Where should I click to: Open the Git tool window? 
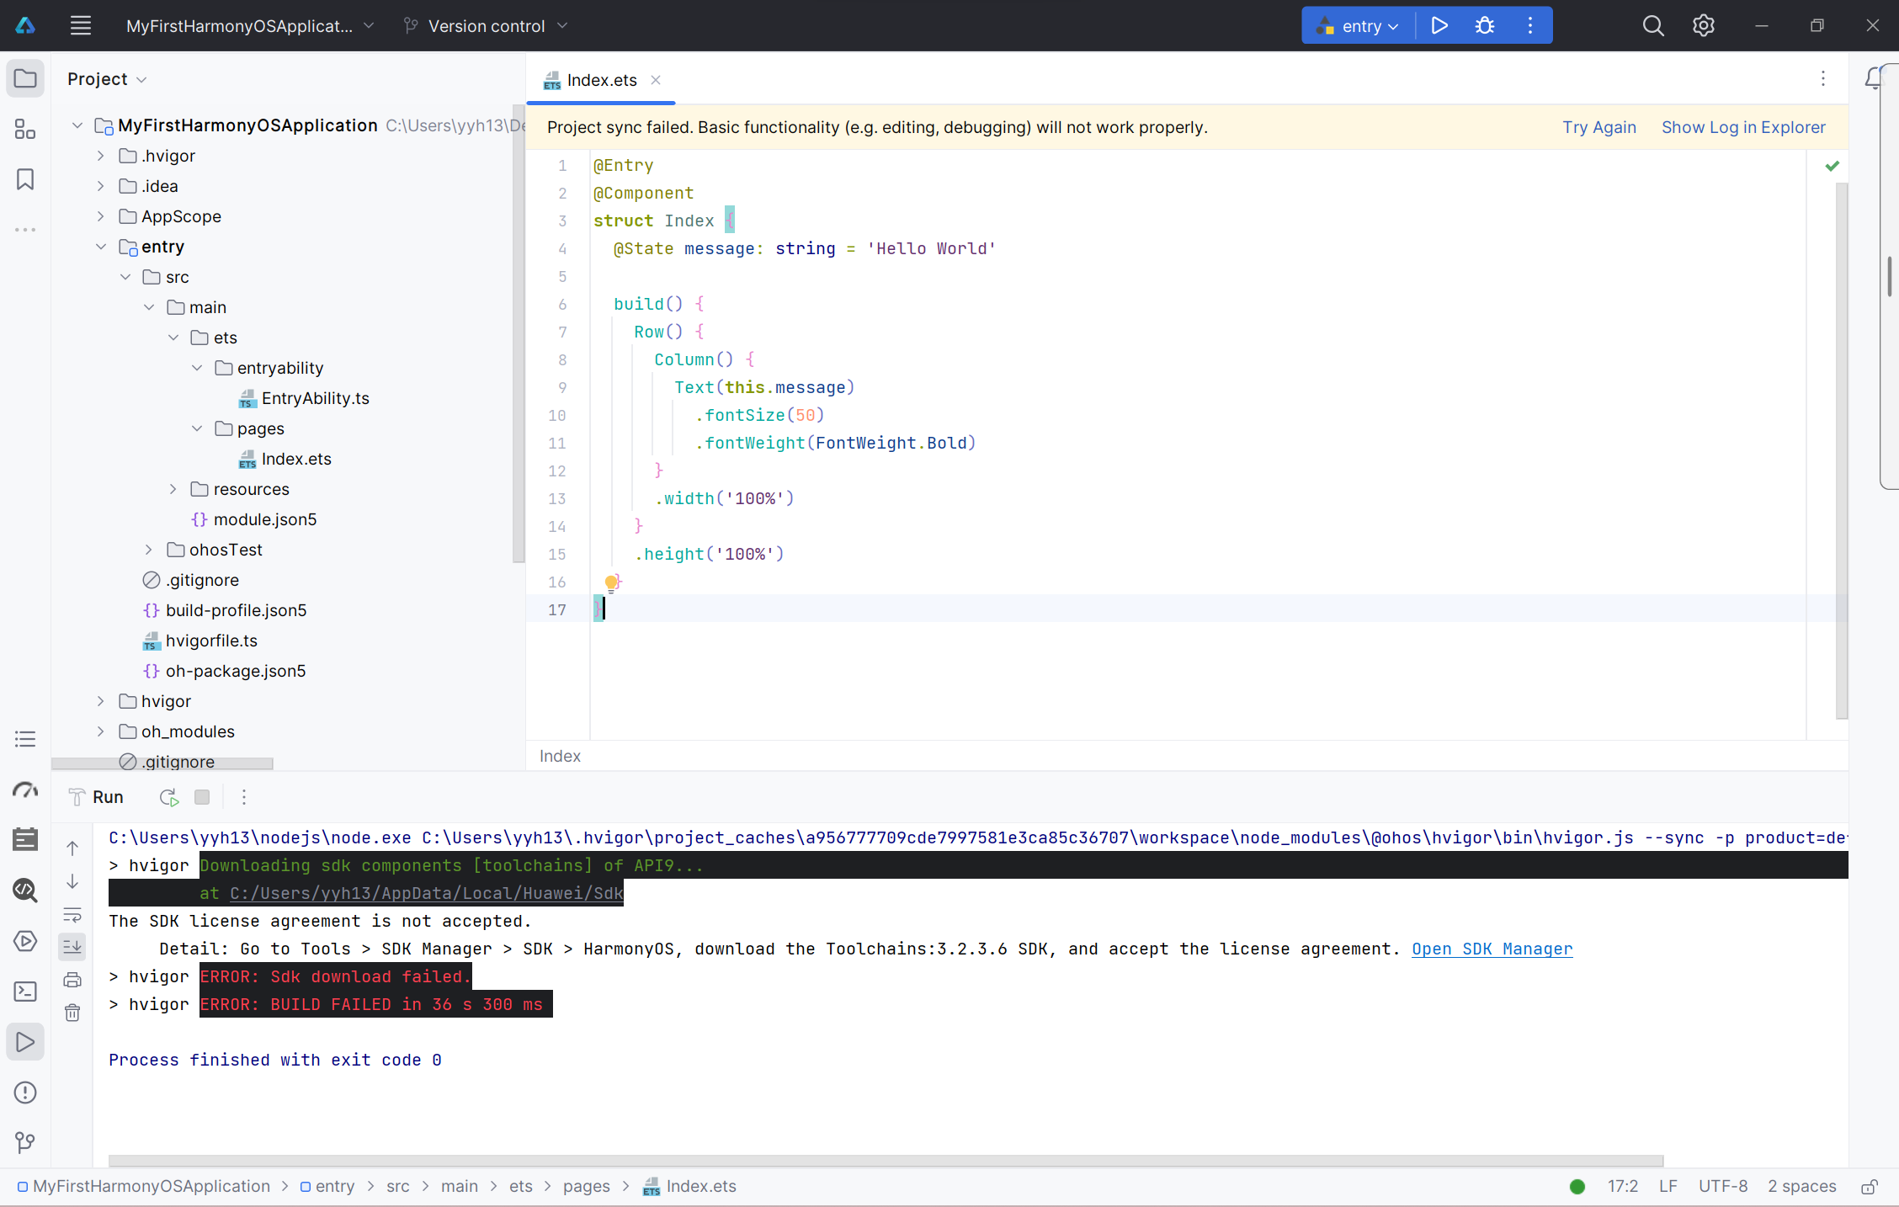pos(25,1142)
